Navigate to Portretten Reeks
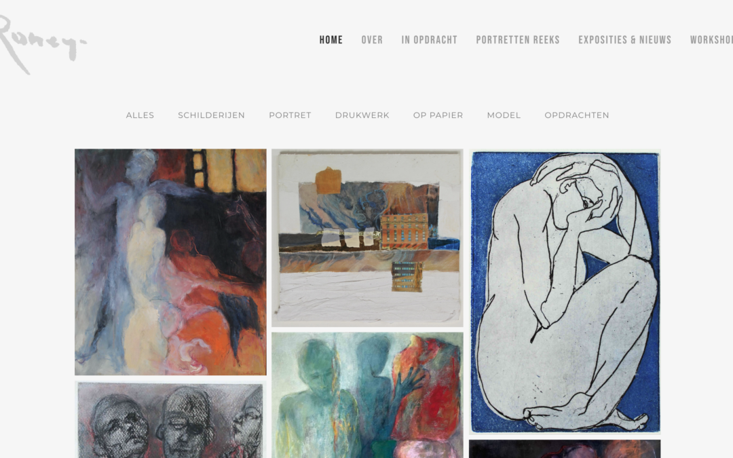The height and width of the screenshot is (458, 733). coord(518,40)
